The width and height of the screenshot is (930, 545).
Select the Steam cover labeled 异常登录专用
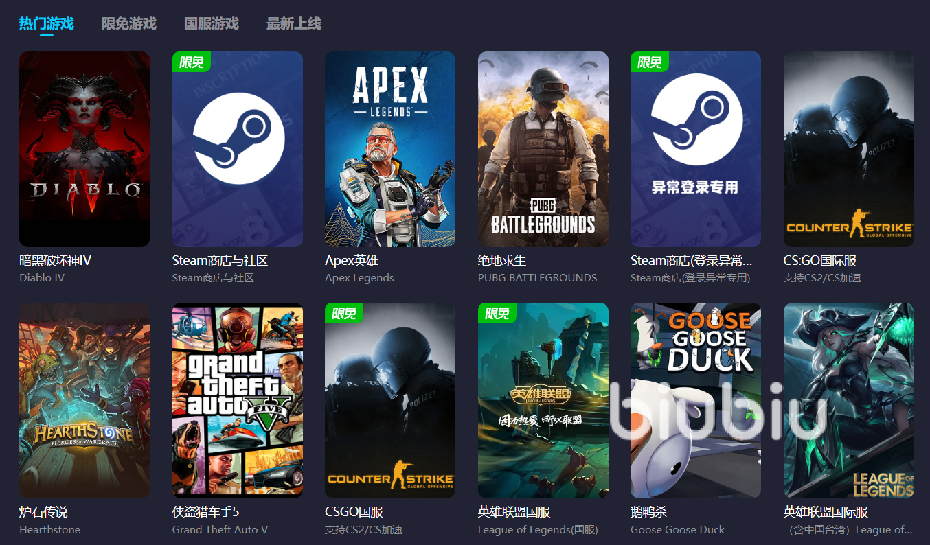pyautogui.click(x=696, y=149)
